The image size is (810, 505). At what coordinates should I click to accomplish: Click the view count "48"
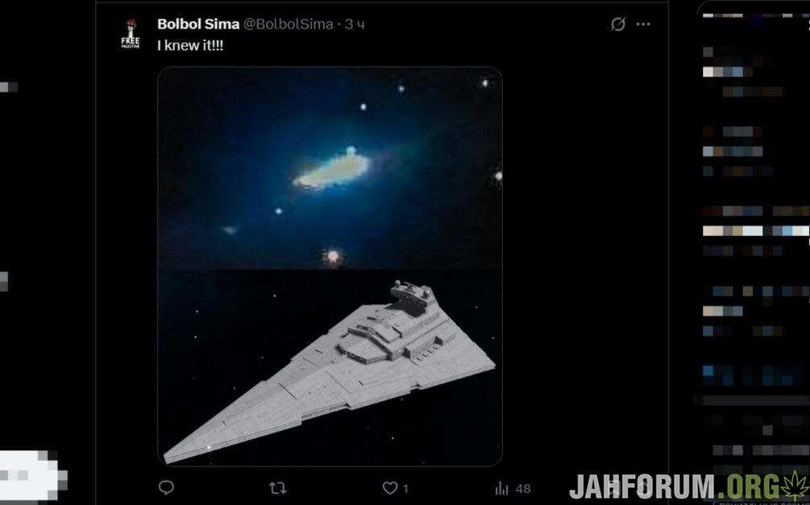[x=523, y=488]
